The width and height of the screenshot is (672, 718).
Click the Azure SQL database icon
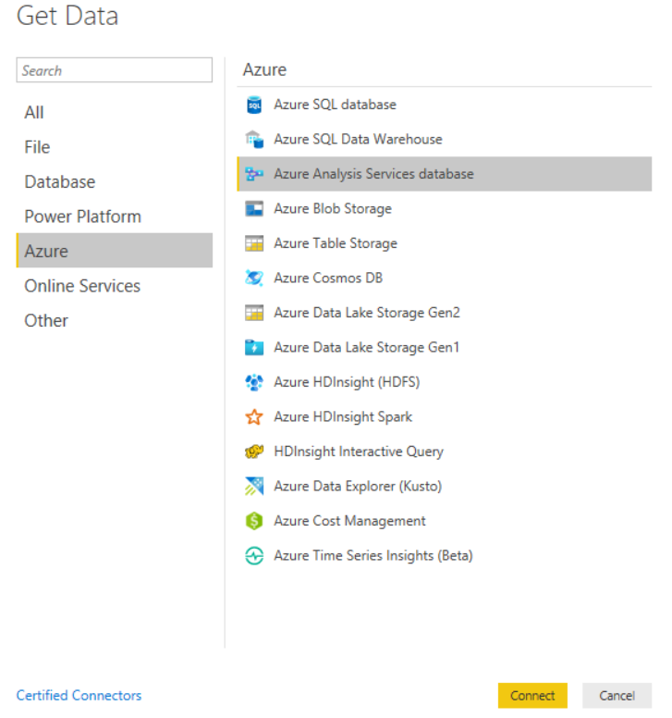pos(254,105)
